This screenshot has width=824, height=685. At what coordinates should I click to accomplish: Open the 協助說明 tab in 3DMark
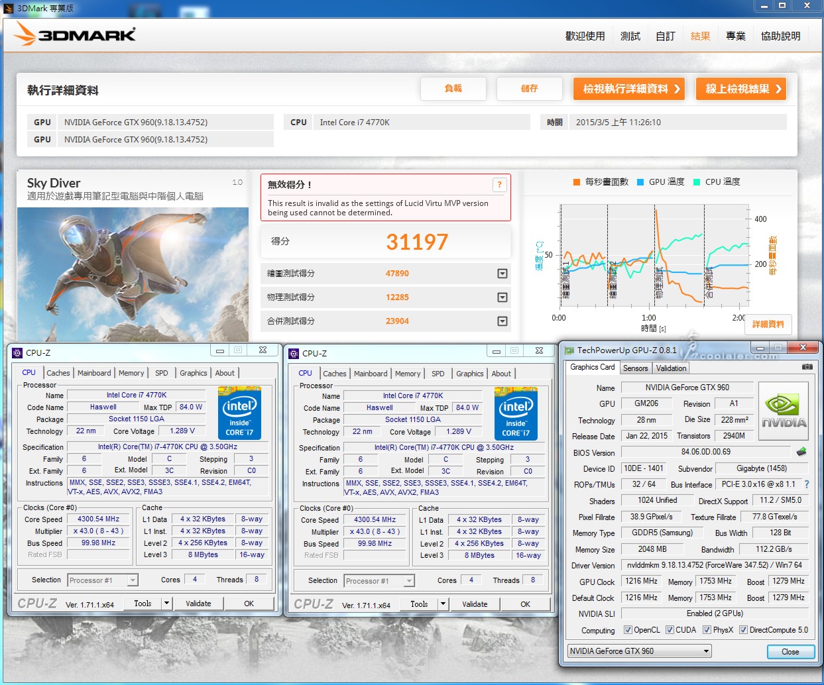coord(780,36)
